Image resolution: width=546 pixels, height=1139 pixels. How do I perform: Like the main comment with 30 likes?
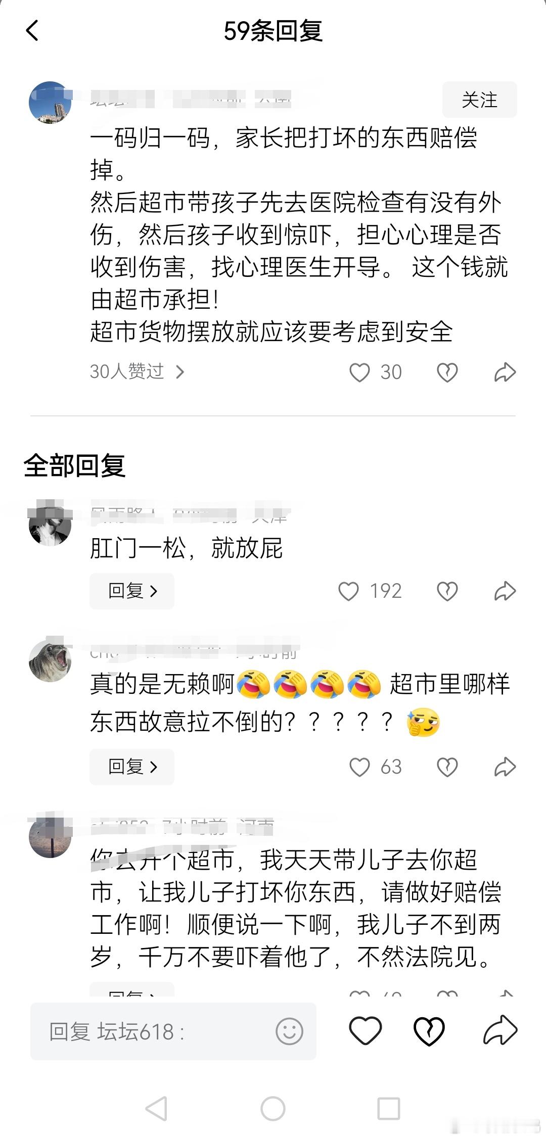[359, 372]
